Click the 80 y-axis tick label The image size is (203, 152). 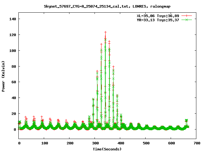pyautogui.click(x=14, y=66)
